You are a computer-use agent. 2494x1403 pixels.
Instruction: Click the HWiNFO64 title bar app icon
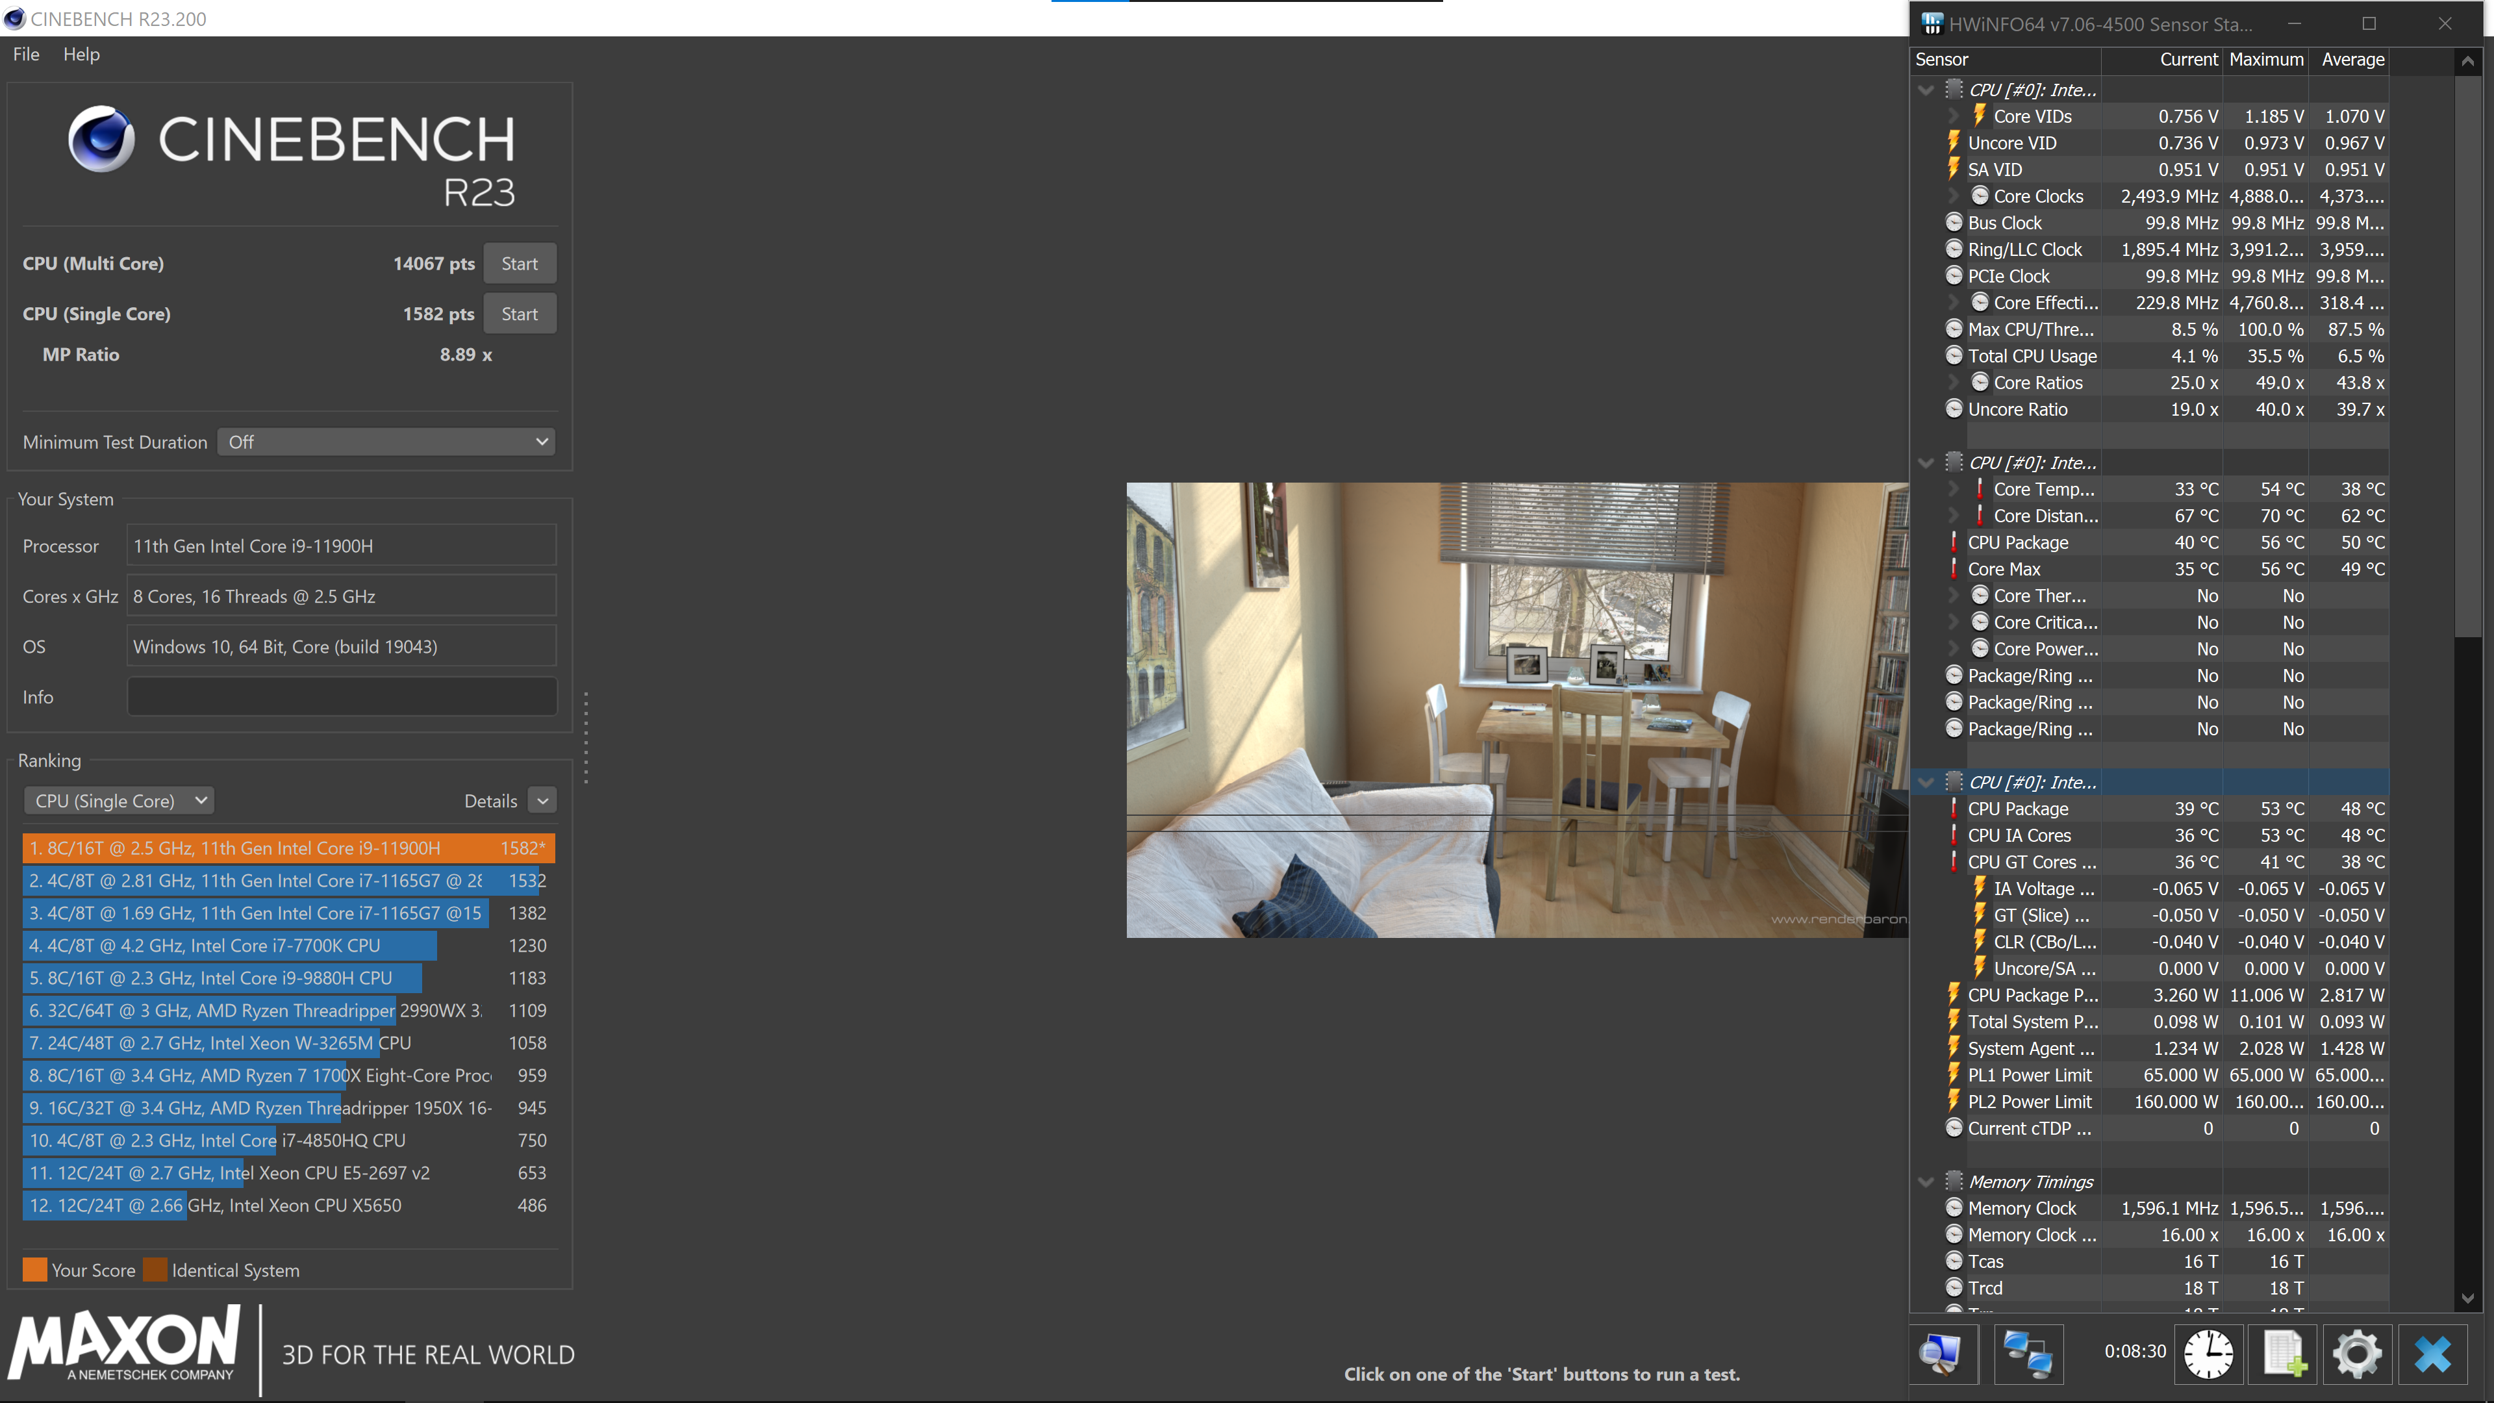(x=1932, y=24)
